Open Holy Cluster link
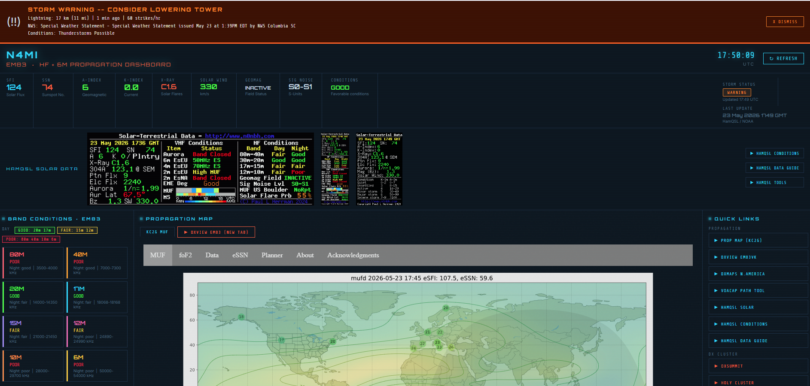The image size is (810, 386). (758, 381)
